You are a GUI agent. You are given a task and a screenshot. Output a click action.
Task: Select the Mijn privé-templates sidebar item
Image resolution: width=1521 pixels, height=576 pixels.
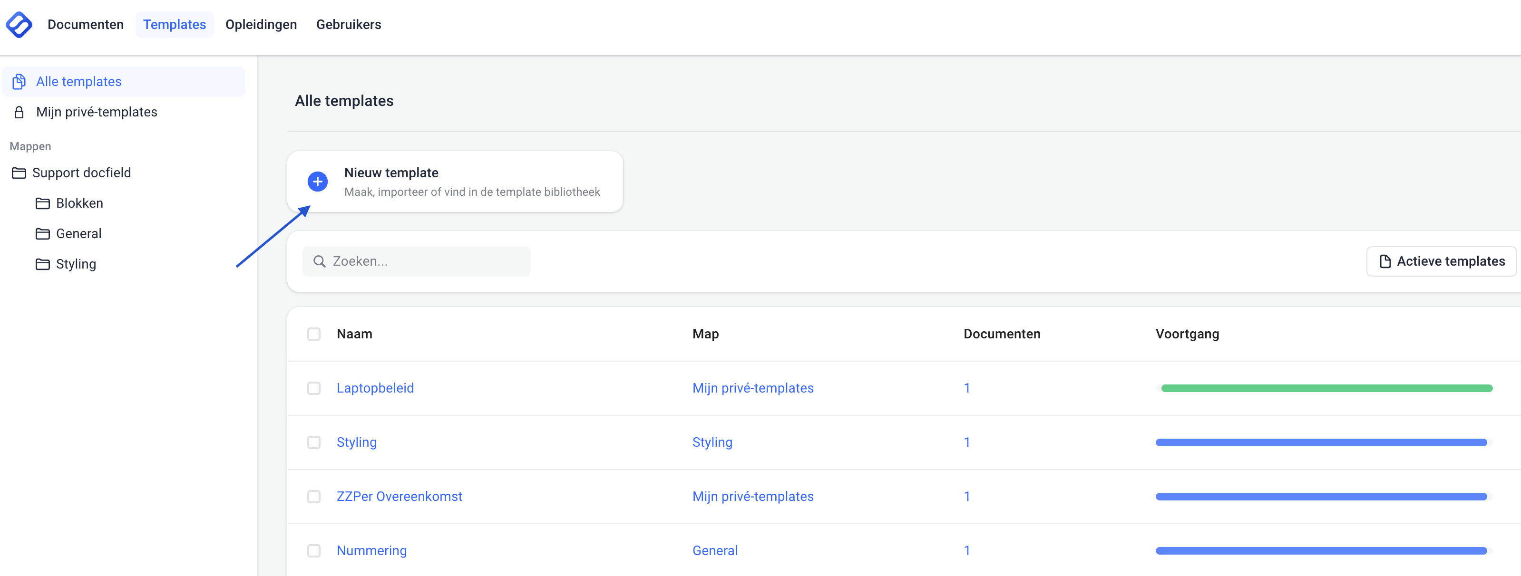click(96, 112)
